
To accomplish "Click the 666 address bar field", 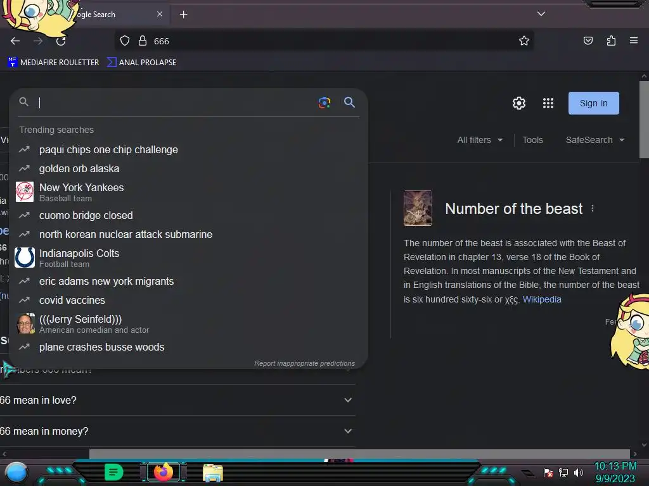I will point(324,41).
